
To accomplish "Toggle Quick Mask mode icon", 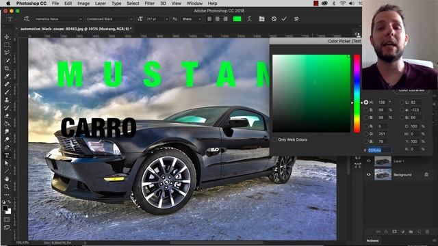I will click(x=7, y=220).
